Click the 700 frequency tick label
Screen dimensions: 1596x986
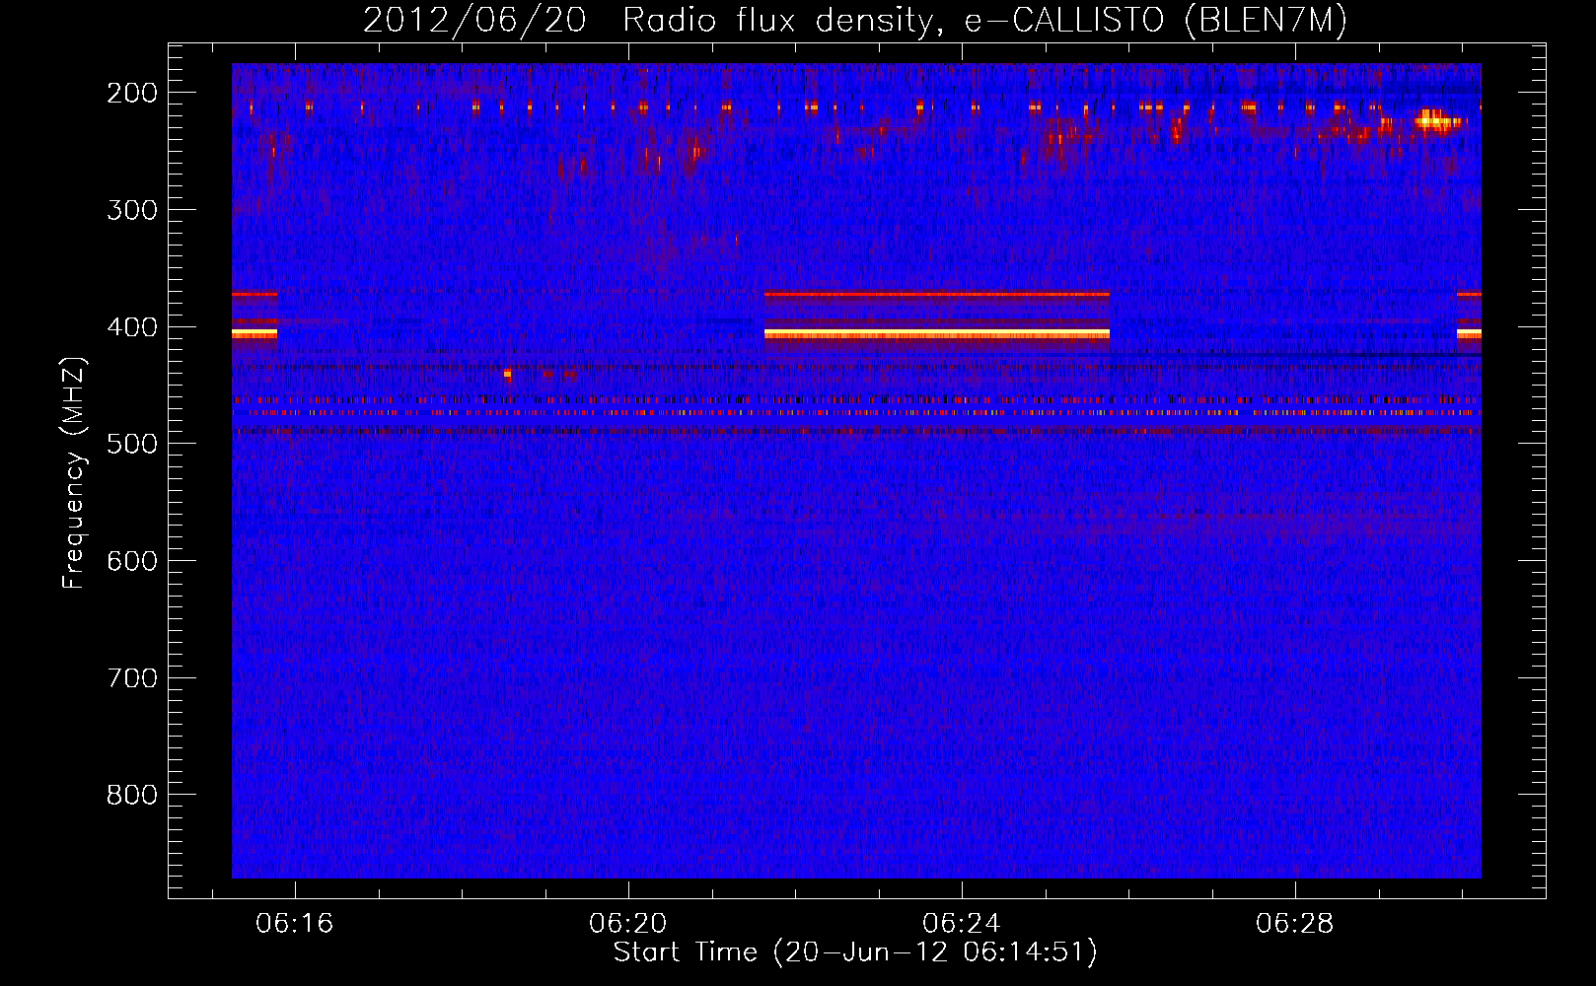(x=132, y=678)
